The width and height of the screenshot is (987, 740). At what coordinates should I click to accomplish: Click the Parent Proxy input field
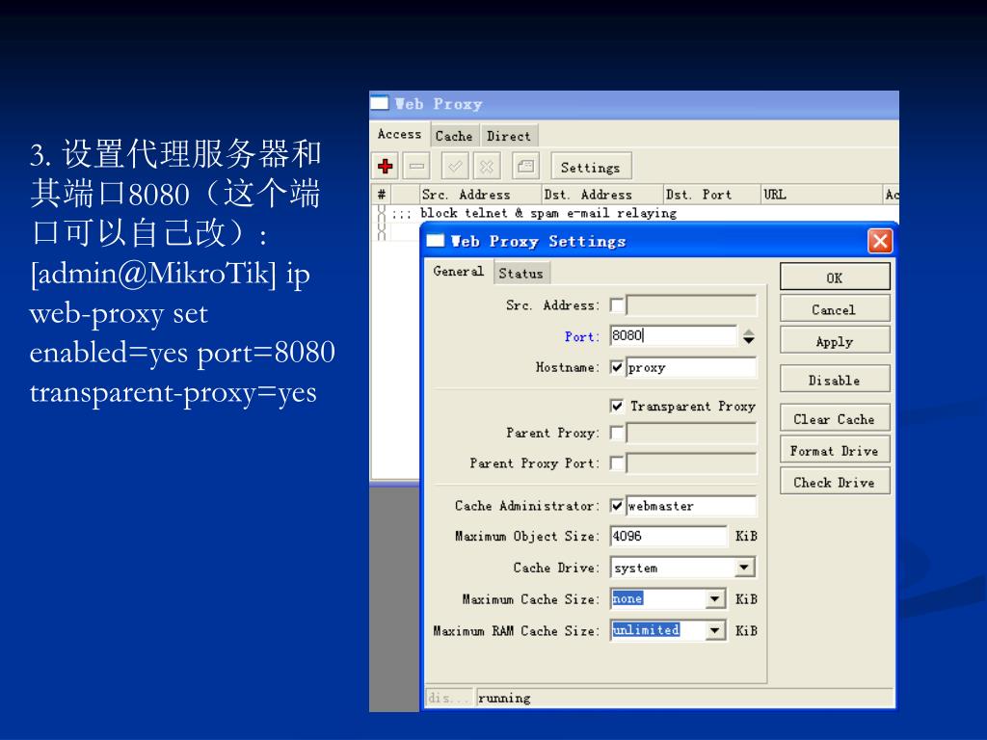pyautogui.click(x=691, y=433)
